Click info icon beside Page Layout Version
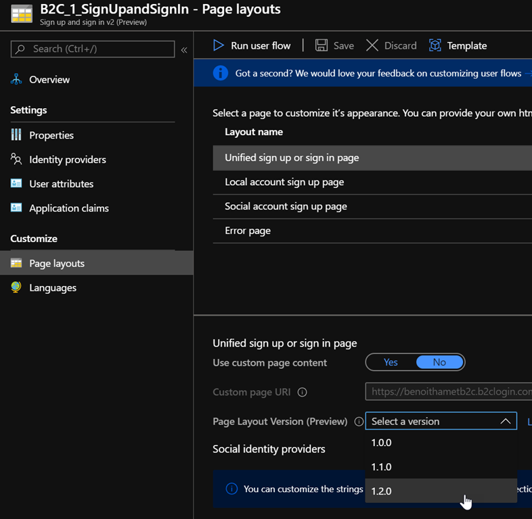 pos(359,422)
